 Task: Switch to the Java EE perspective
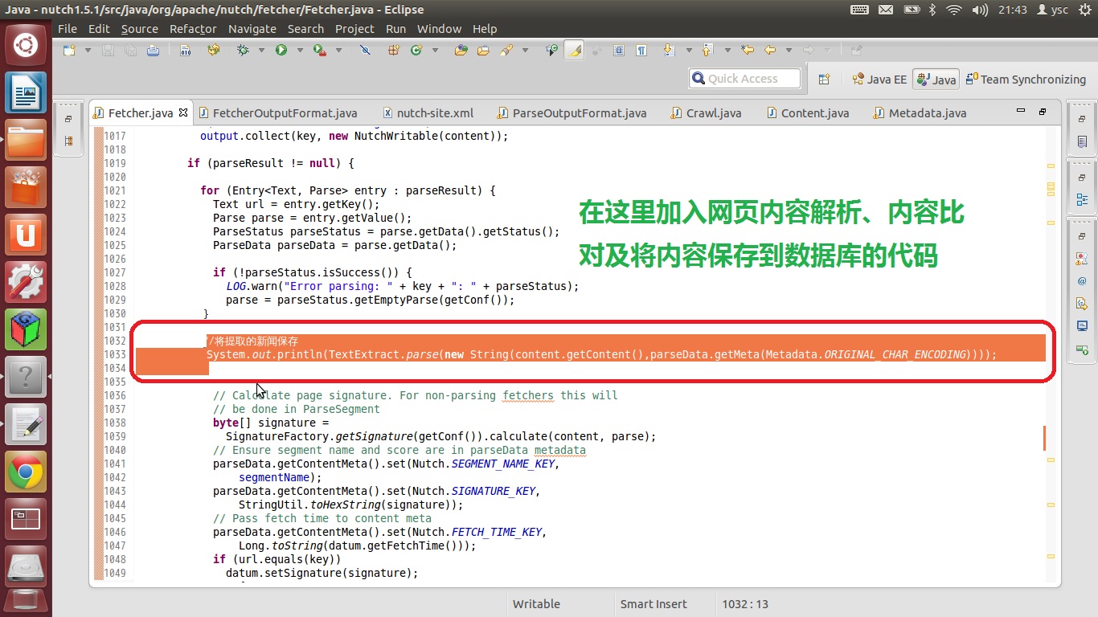pos(879,79)
